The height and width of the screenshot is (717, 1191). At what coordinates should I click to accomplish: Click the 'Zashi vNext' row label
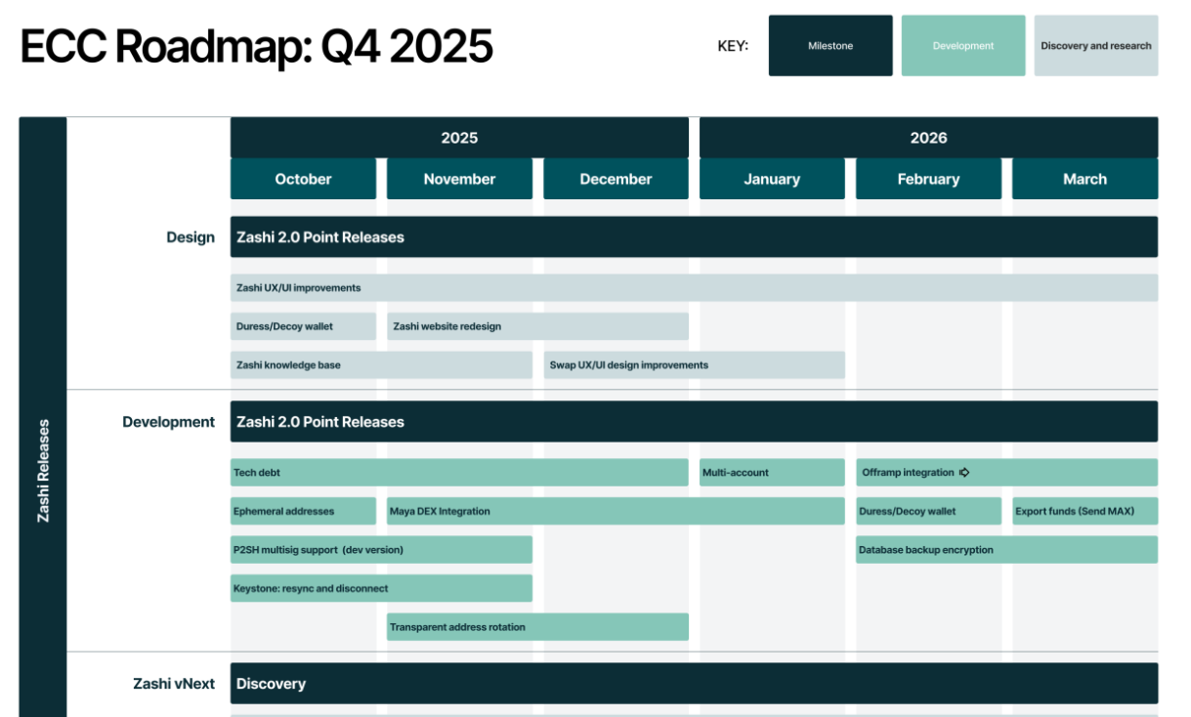[174, 684]
